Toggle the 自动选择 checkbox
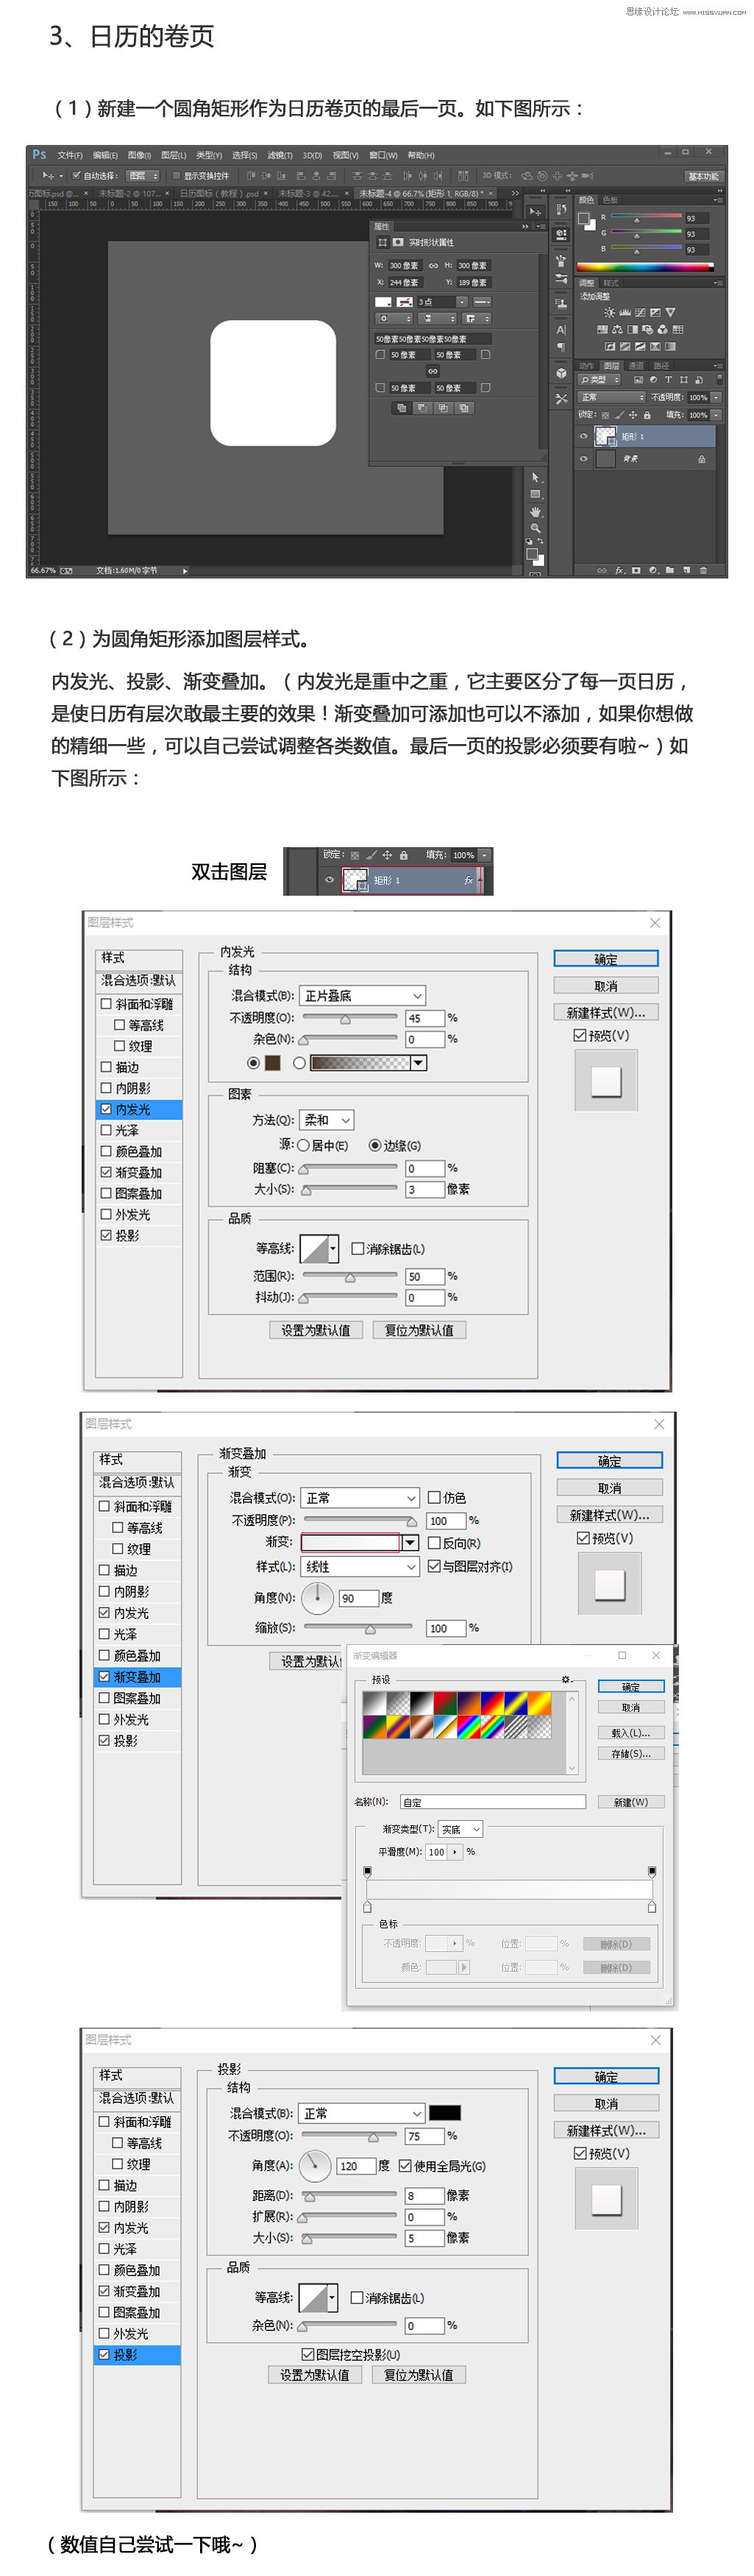 tap(76, 175)
